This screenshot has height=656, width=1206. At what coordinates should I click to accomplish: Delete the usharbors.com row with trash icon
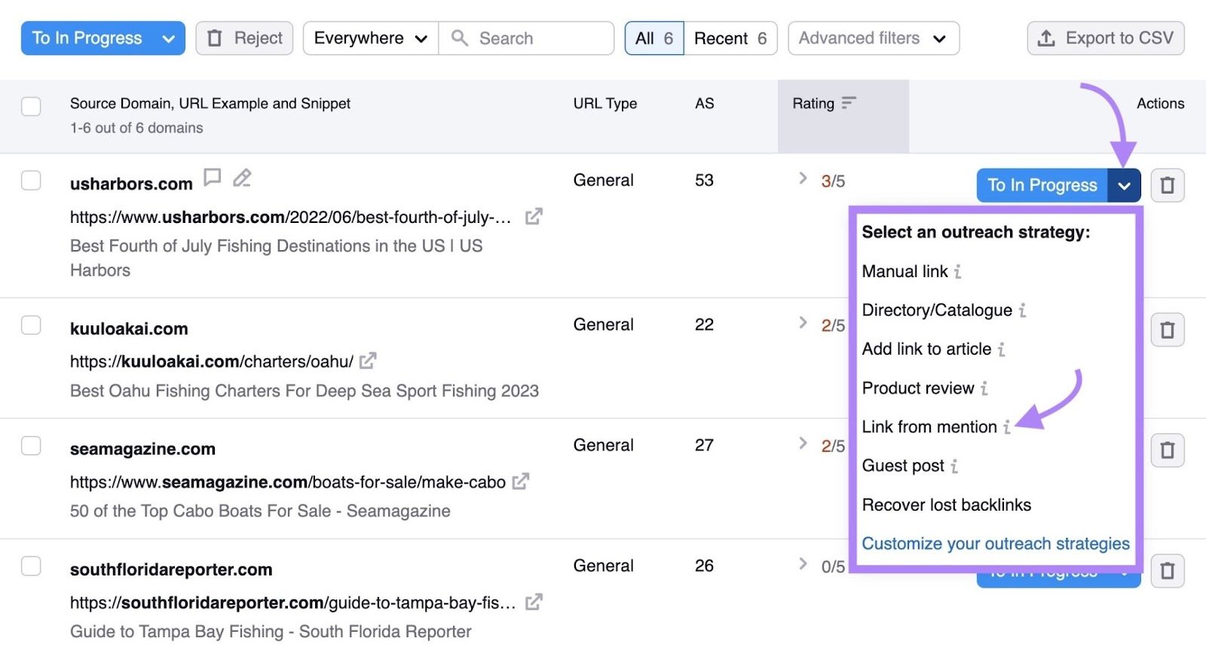point(1167,185)
